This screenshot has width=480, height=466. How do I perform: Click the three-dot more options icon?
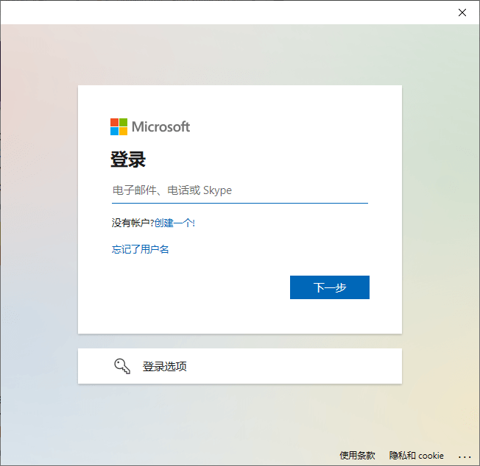pyautogui.click(x=465, y=457)
